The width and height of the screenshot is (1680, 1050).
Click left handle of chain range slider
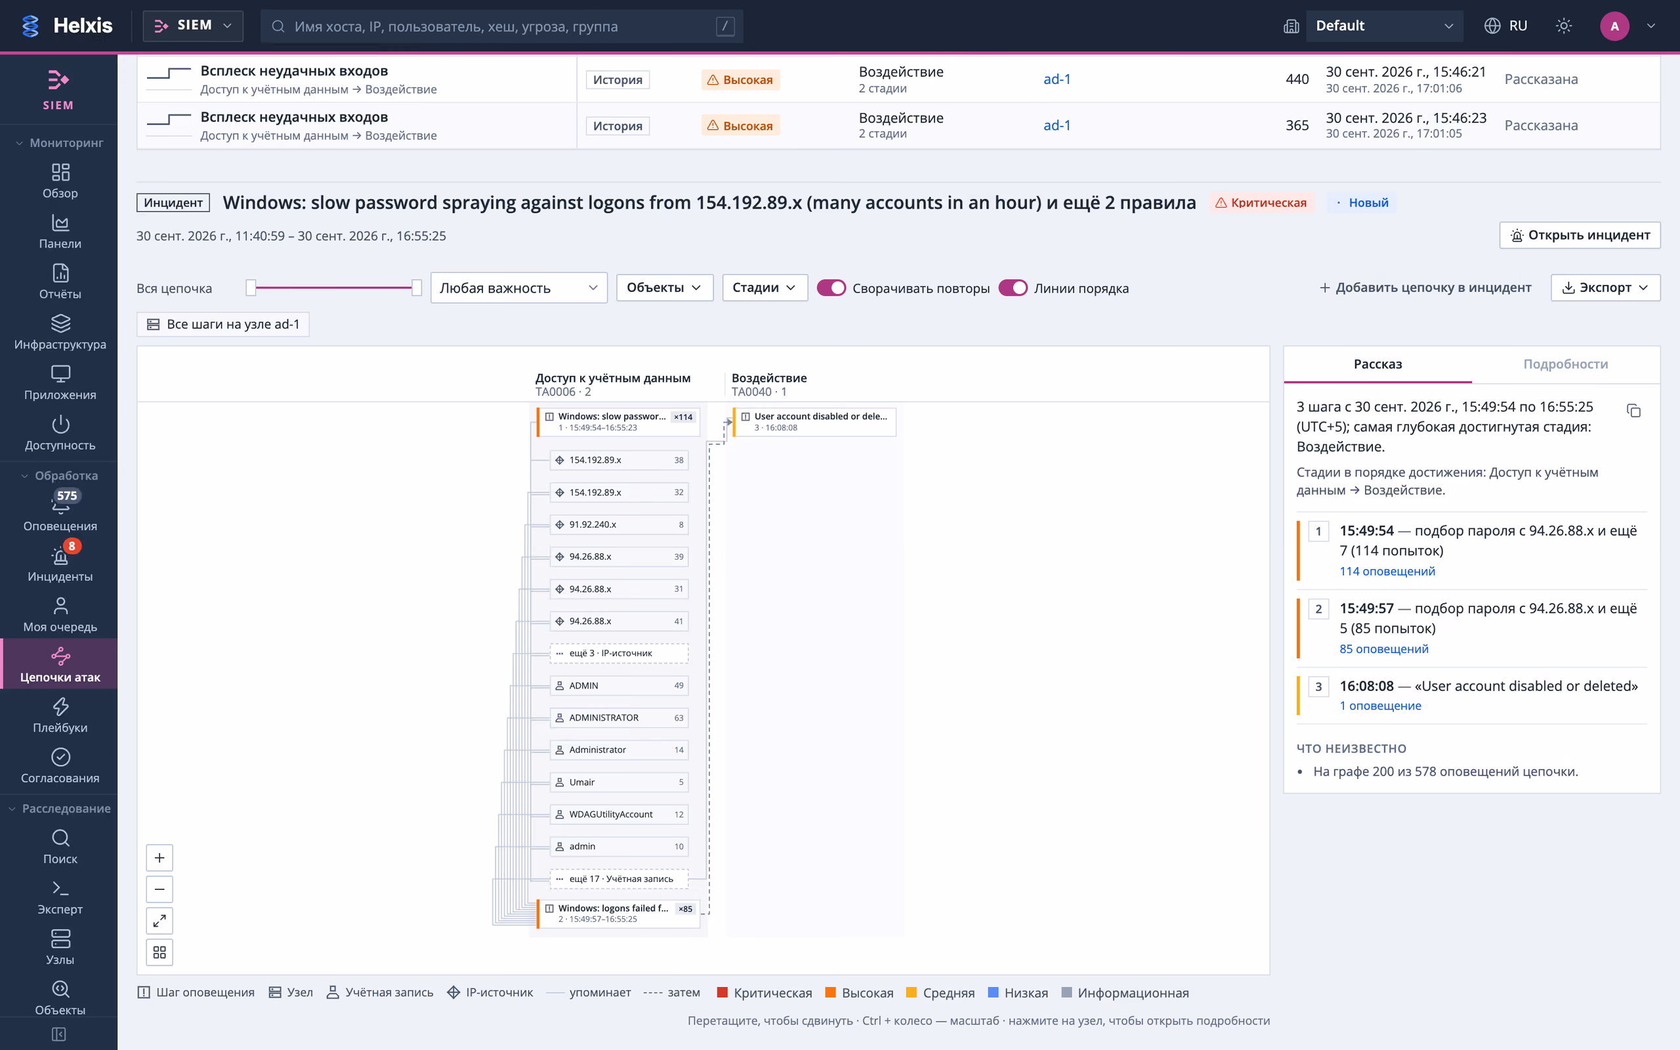coord(251,287)
